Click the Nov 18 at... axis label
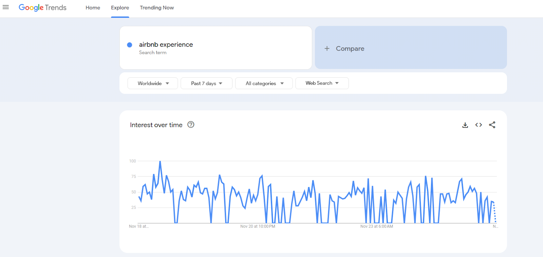The width and height of the screenshot is (543, 257). pos(139,226)
